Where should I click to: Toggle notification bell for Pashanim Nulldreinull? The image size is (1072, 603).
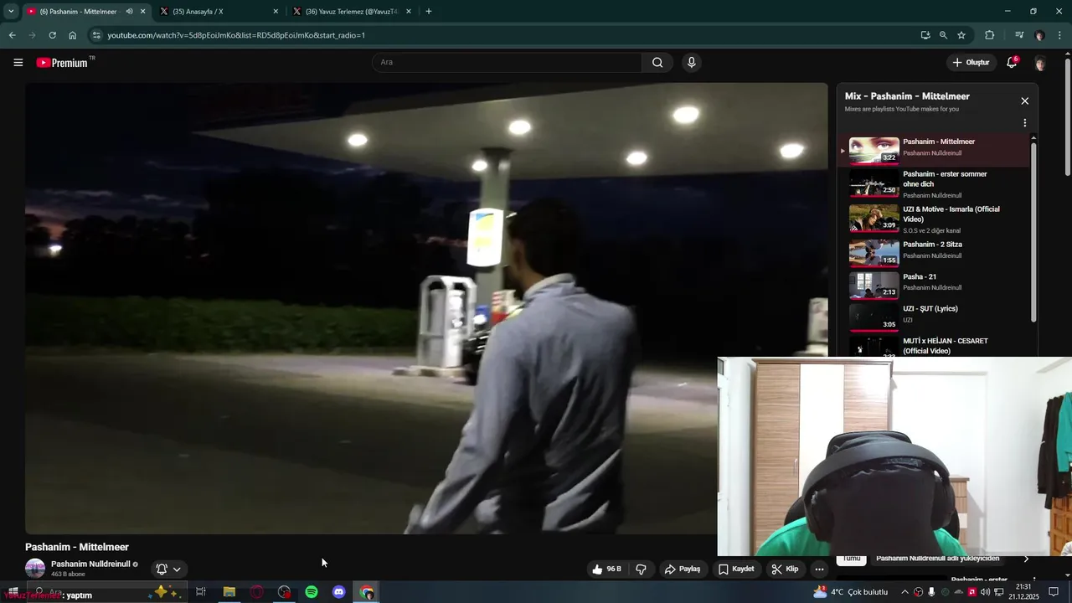point(162,569)
